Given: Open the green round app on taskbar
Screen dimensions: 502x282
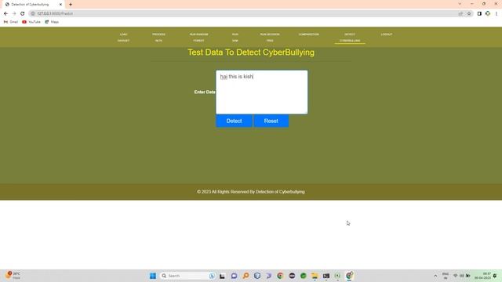Looking at the screenshot, I should [304, 276].
